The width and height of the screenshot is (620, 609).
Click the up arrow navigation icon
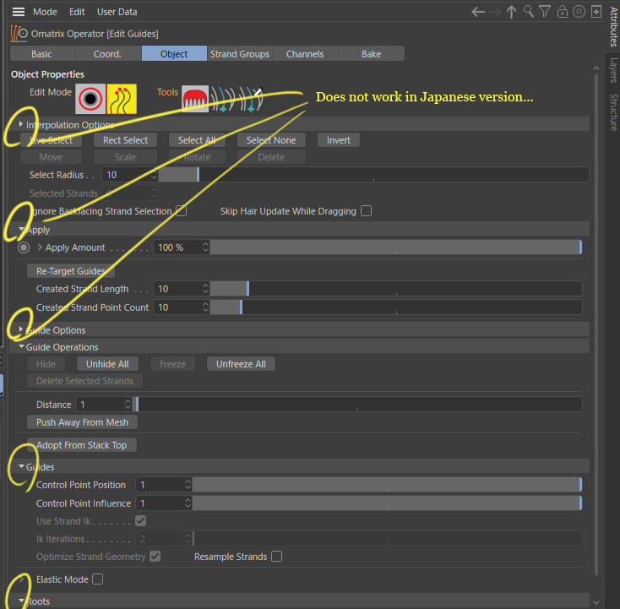pos(511,12)
